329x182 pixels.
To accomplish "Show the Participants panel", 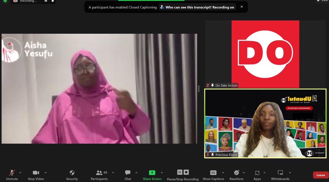I will point(99,175).
